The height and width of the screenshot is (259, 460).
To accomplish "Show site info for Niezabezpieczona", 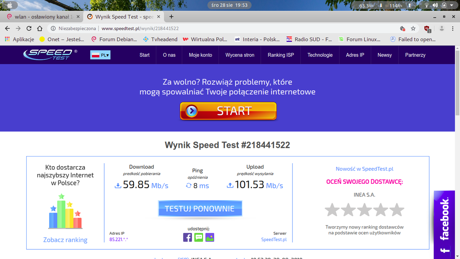I will pyautogui.click(x=73, y=28).
